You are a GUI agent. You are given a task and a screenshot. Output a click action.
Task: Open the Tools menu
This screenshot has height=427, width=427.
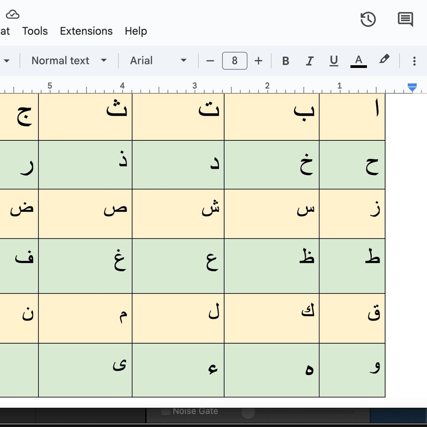click(35, 31)
